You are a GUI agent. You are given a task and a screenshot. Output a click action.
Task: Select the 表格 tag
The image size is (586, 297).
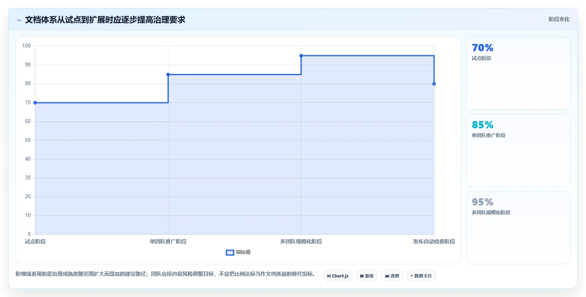tap(366, 276)
